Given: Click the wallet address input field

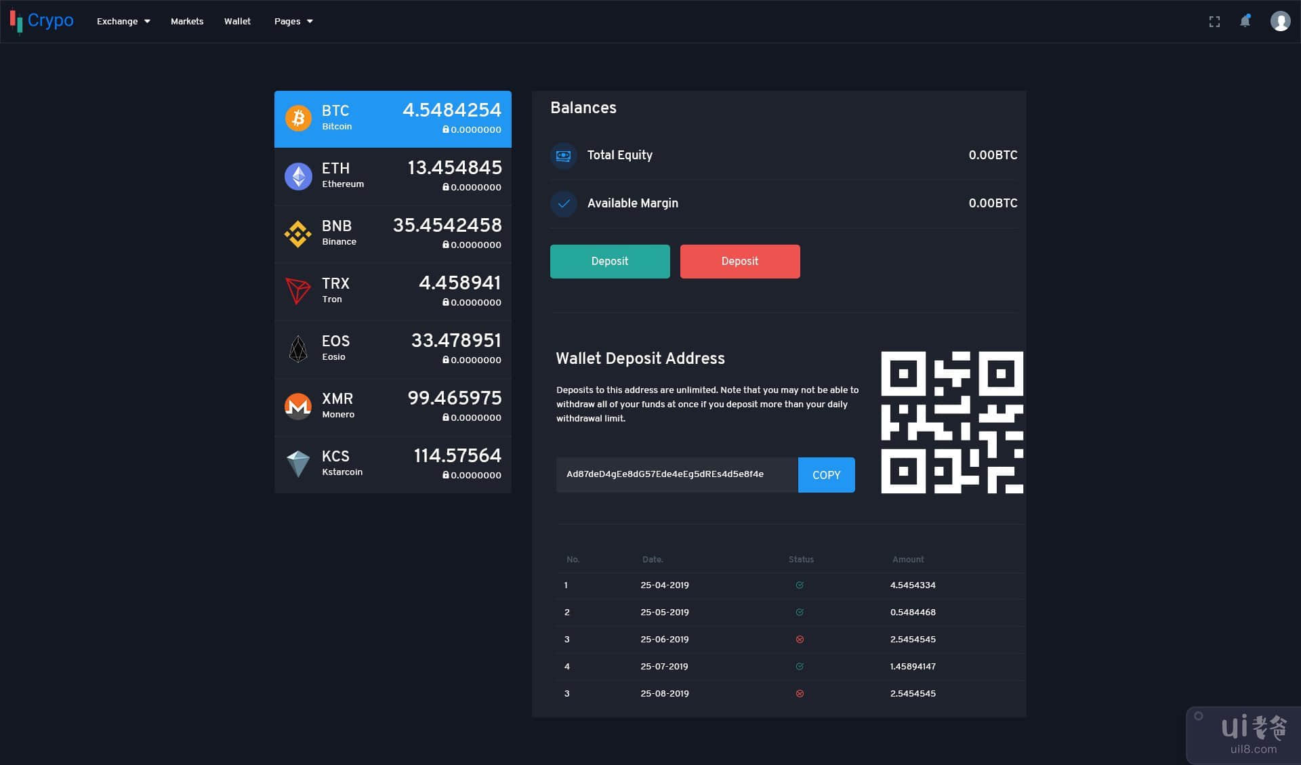Looking at the screenshot, I should pyautogui.click(x=677, y=475).
